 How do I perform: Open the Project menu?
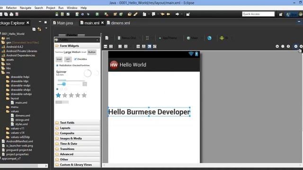coord(51,8)
